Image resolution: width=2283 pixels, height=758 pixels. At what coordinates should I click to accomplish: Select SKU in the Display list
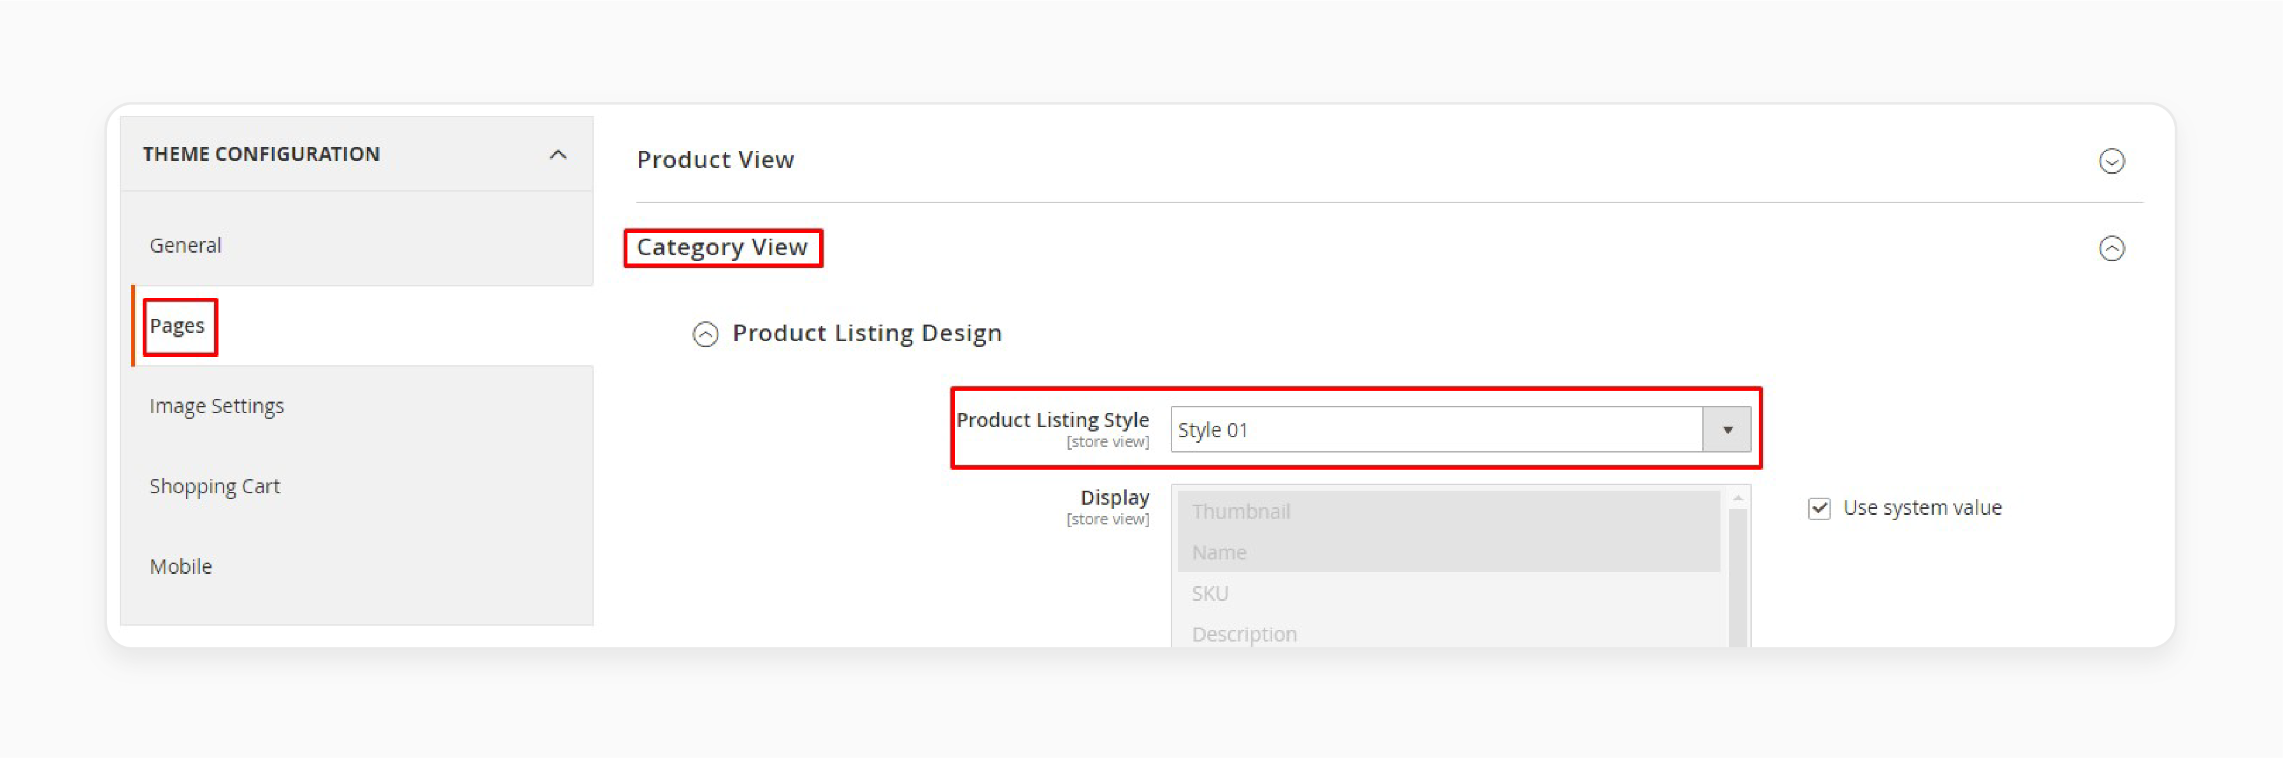pos(1448,593)
